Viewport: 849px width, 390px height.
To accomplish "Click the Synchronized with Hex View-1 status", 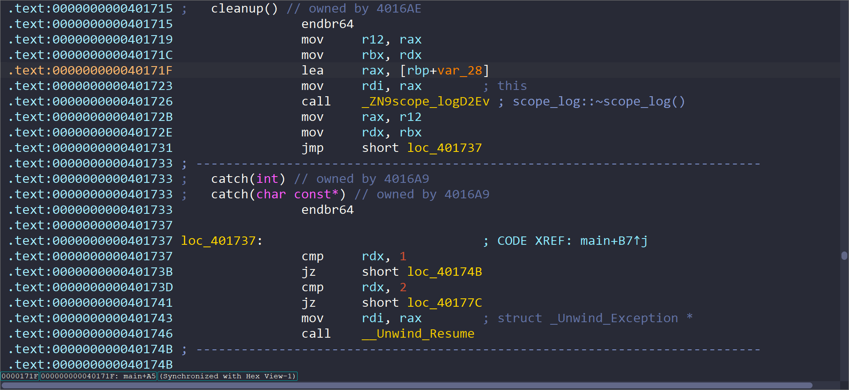I will (228, 376).
